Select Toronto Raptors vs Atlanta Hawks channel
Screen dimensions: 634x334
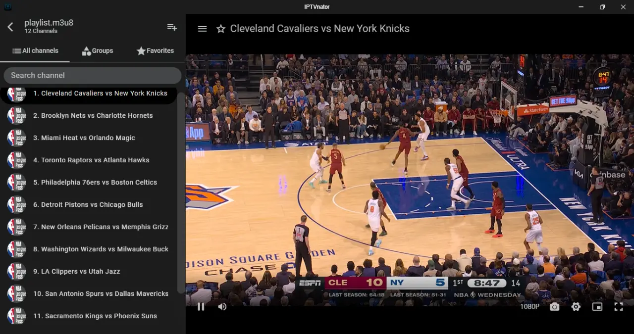coord(89,160)
